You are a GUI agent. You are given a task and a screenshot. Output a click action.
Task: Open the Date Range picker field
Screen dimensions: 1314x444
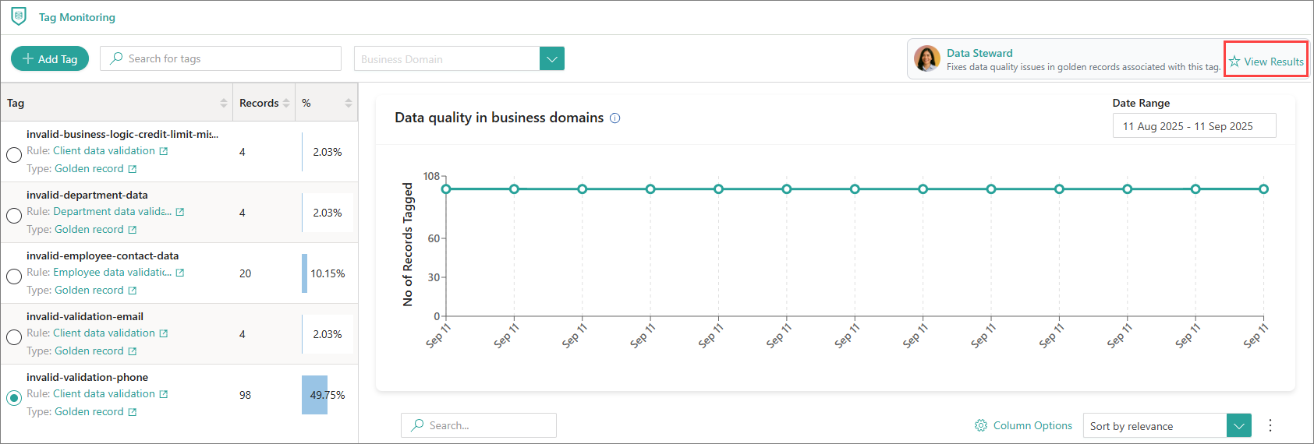(x=1194, y=126)
